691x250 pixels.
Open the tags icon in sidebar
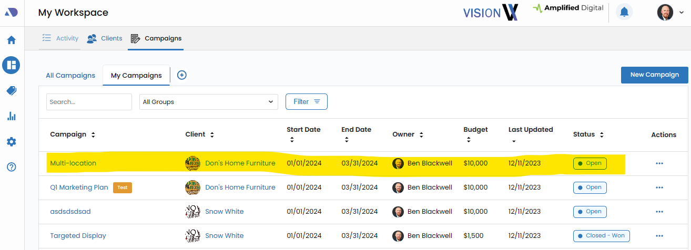(x=11, y=91)
